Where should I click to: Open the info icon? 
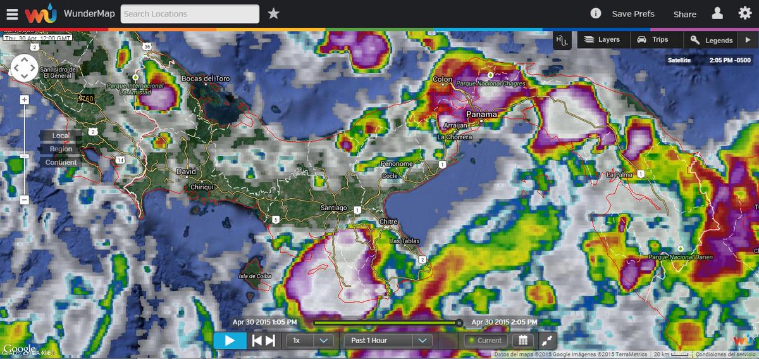click(595, 13)
